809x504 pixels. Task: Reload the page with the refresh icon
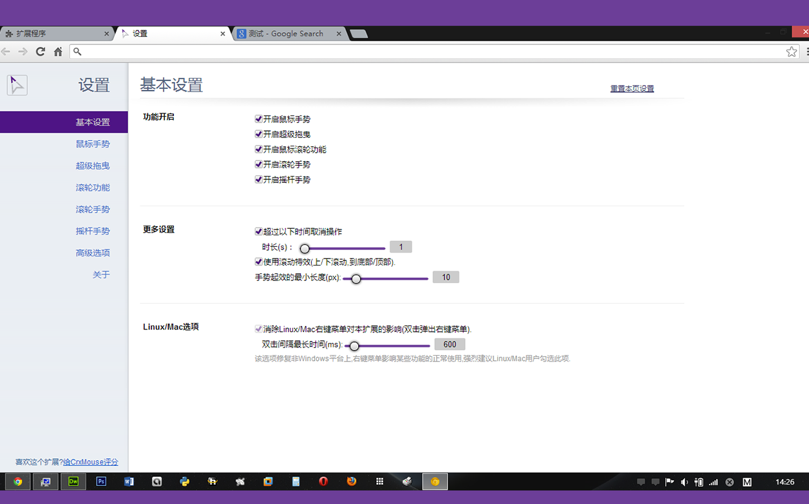(41, 52)
